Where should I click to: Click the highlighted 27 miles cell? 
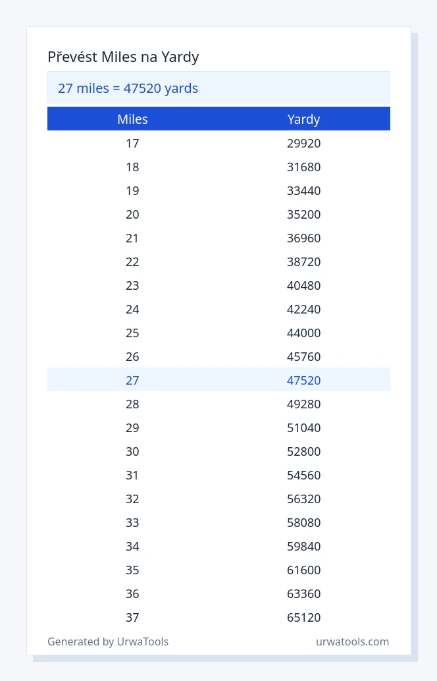coord(132,380)
